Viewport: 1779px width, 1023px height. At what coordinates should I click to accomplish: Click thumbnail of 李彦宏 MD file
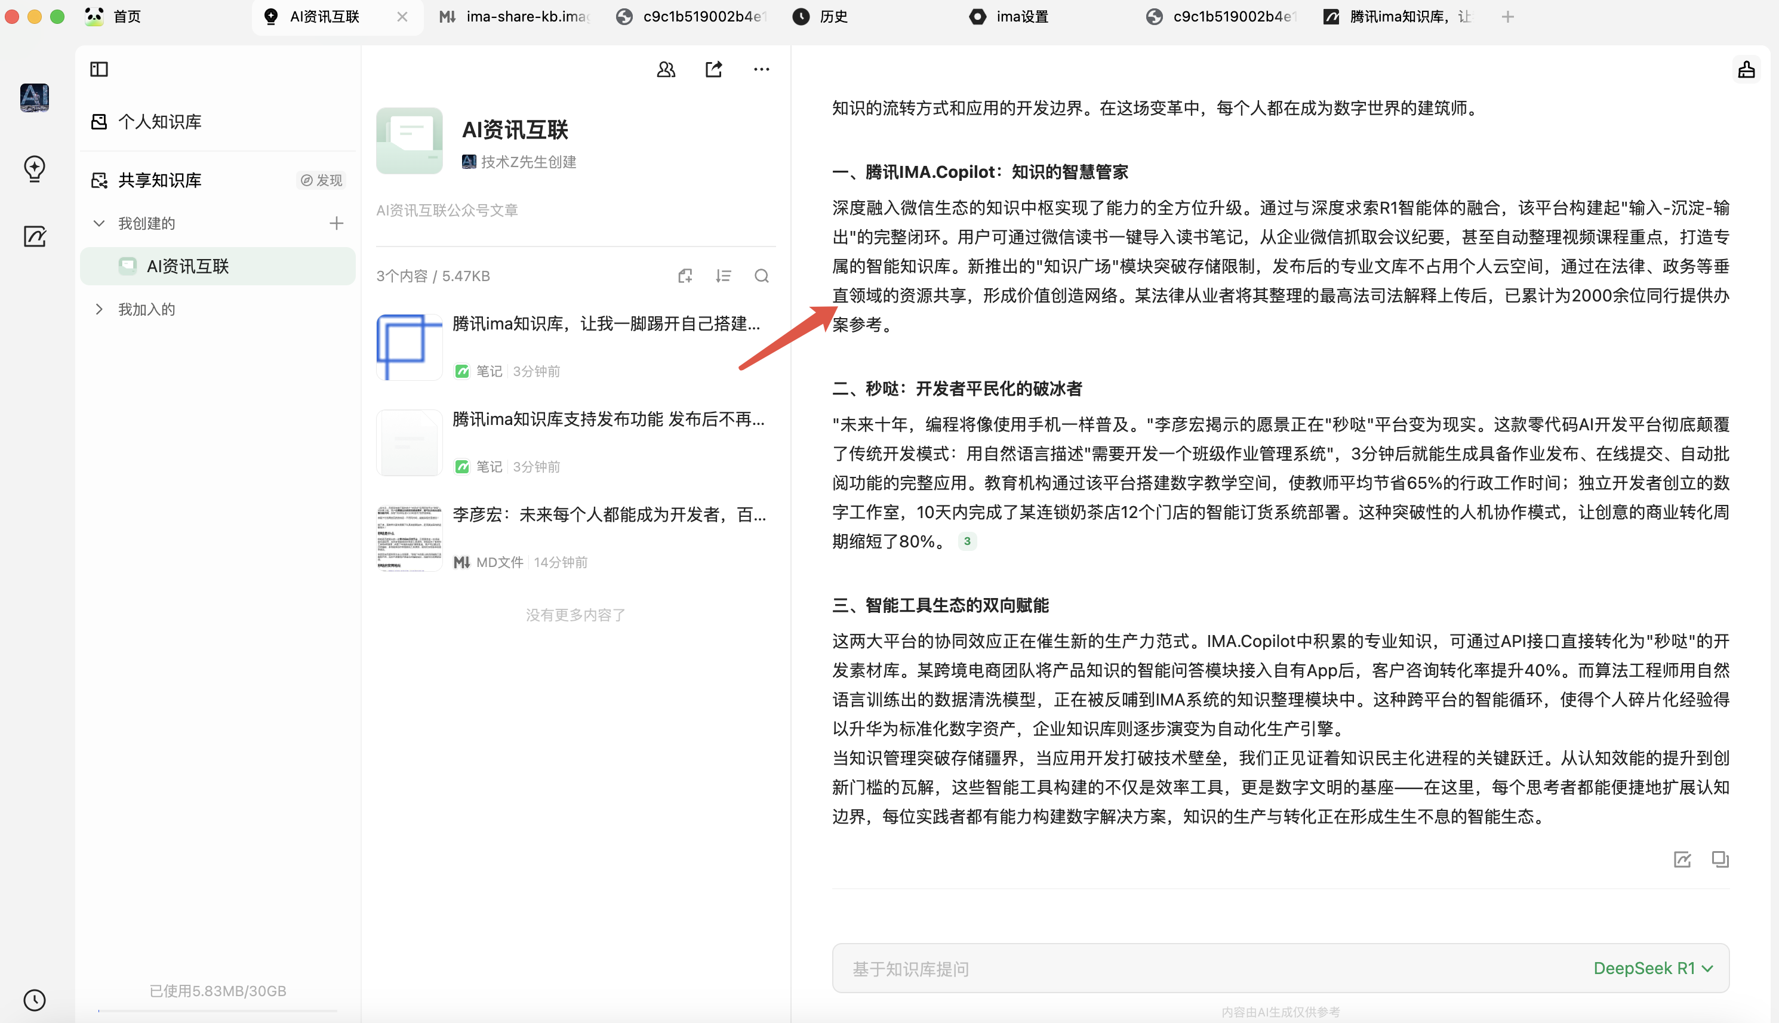409,538
